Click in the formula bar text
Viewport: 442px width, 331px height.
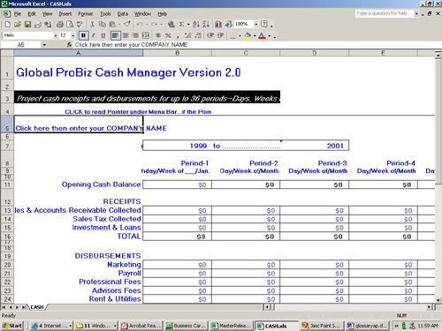[131, 45]
